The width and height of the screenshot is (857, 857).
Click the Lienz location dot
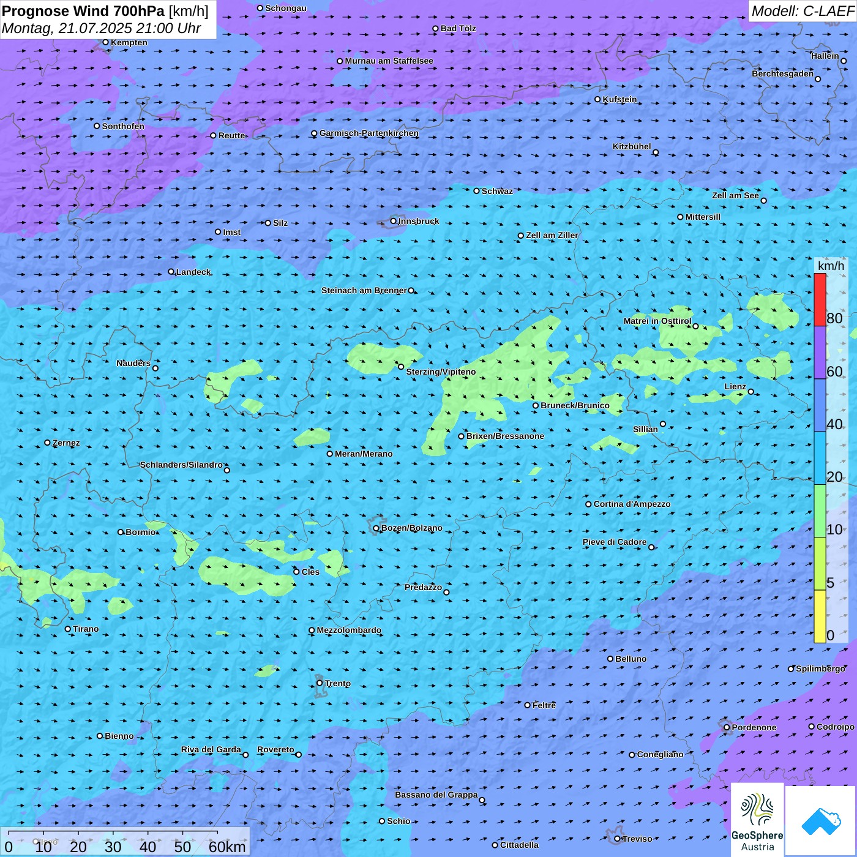[751, 392]
